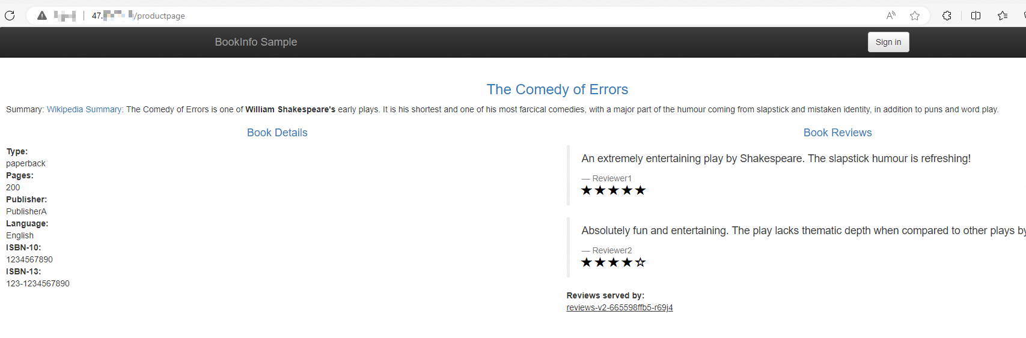Toggle the split screen icon

(976, 16)
